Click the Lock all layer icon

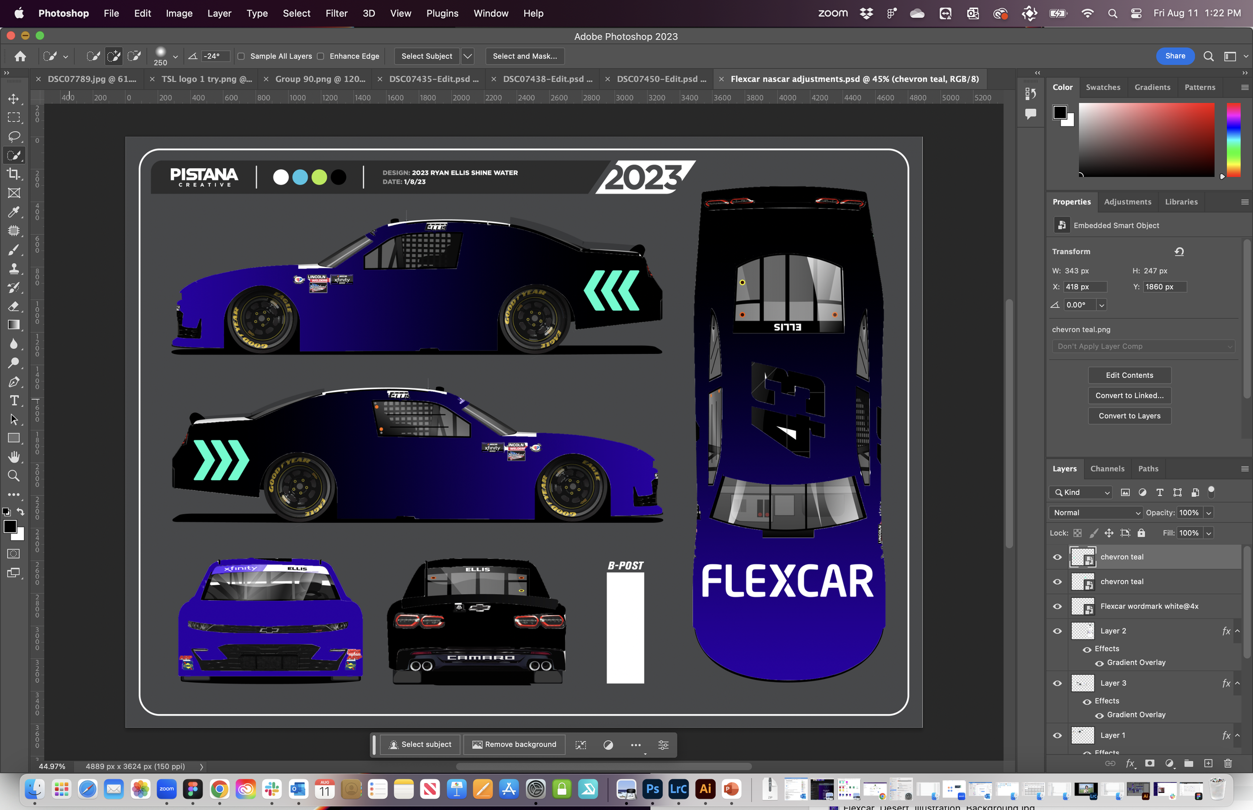pyautogui.click(x=1141, y=533)
